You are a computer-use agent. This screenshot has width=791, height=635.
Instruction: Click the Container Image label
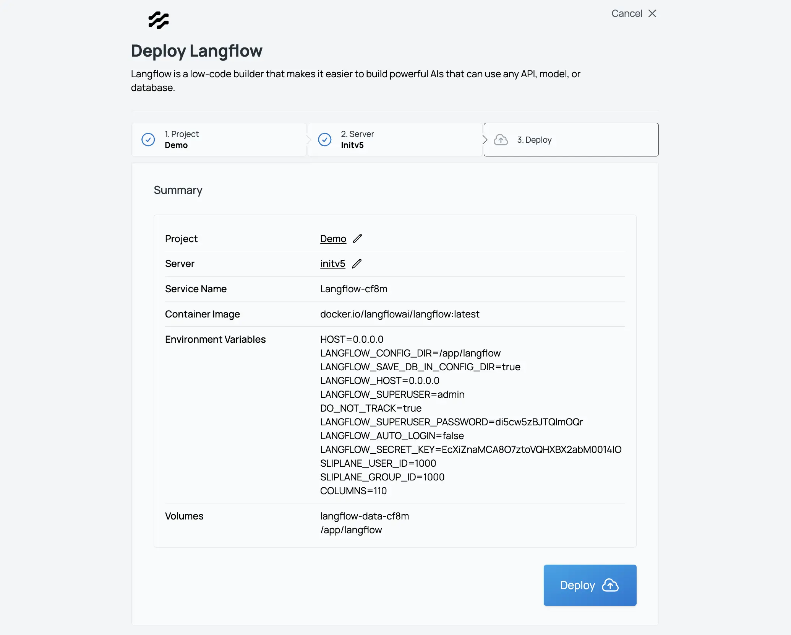tap(203, 314)
